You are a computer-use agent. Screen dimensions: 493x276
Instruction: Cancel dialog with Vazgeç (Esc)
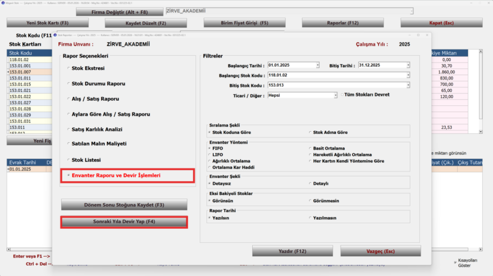point(380,251)
